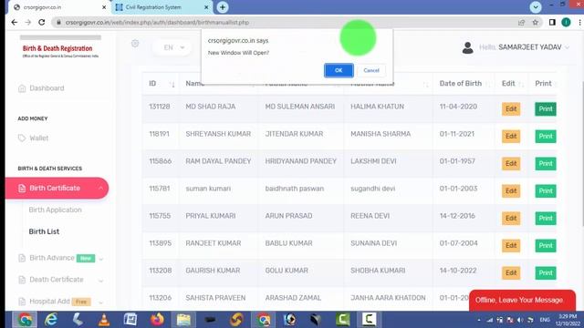Print the suman kumari certificate
584x328 pixels.
coord(546,190)
